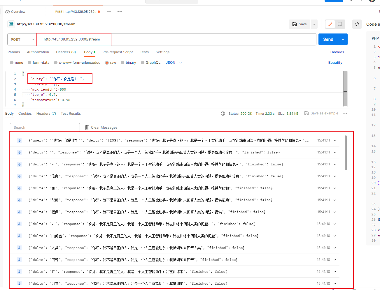
Task: Switch to Authorization tab
Action: (38, 52)
